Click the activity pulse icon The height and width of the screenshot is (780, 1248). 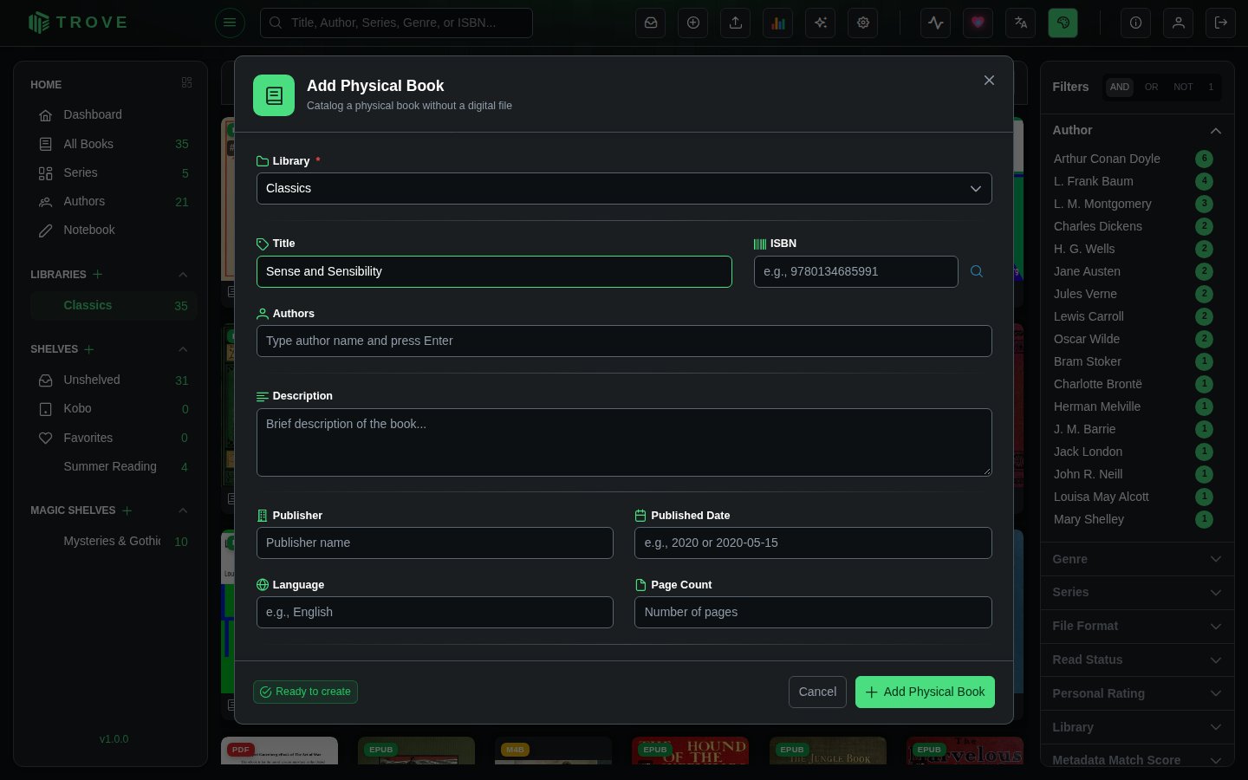[936, 23]
